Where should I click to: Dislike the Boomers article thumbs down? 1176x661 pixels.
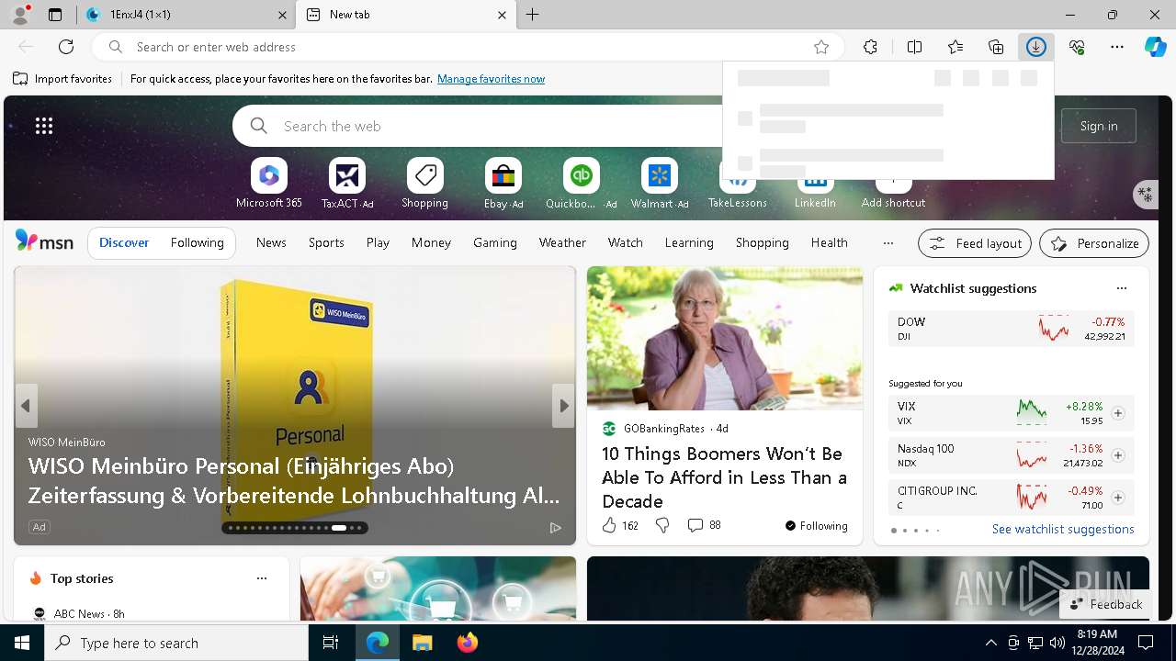click(662, 525)
